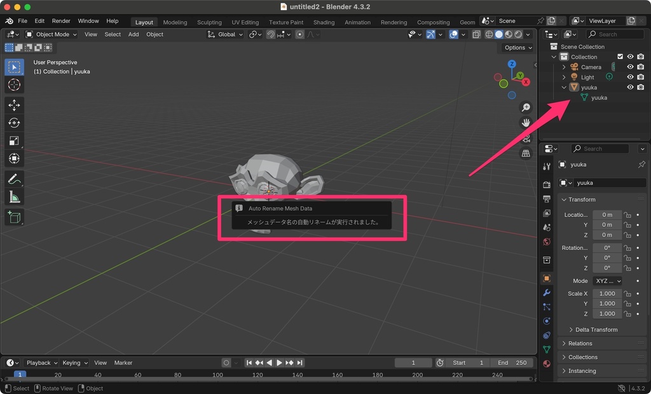Open the World properties tab
The image size is (651, 394).
tap(545, 241)
